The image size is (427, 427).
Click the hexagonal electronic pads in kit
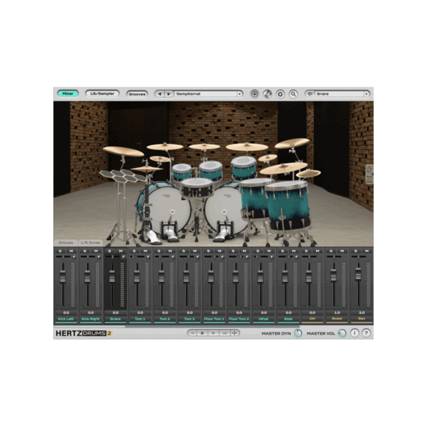point(122,176)
